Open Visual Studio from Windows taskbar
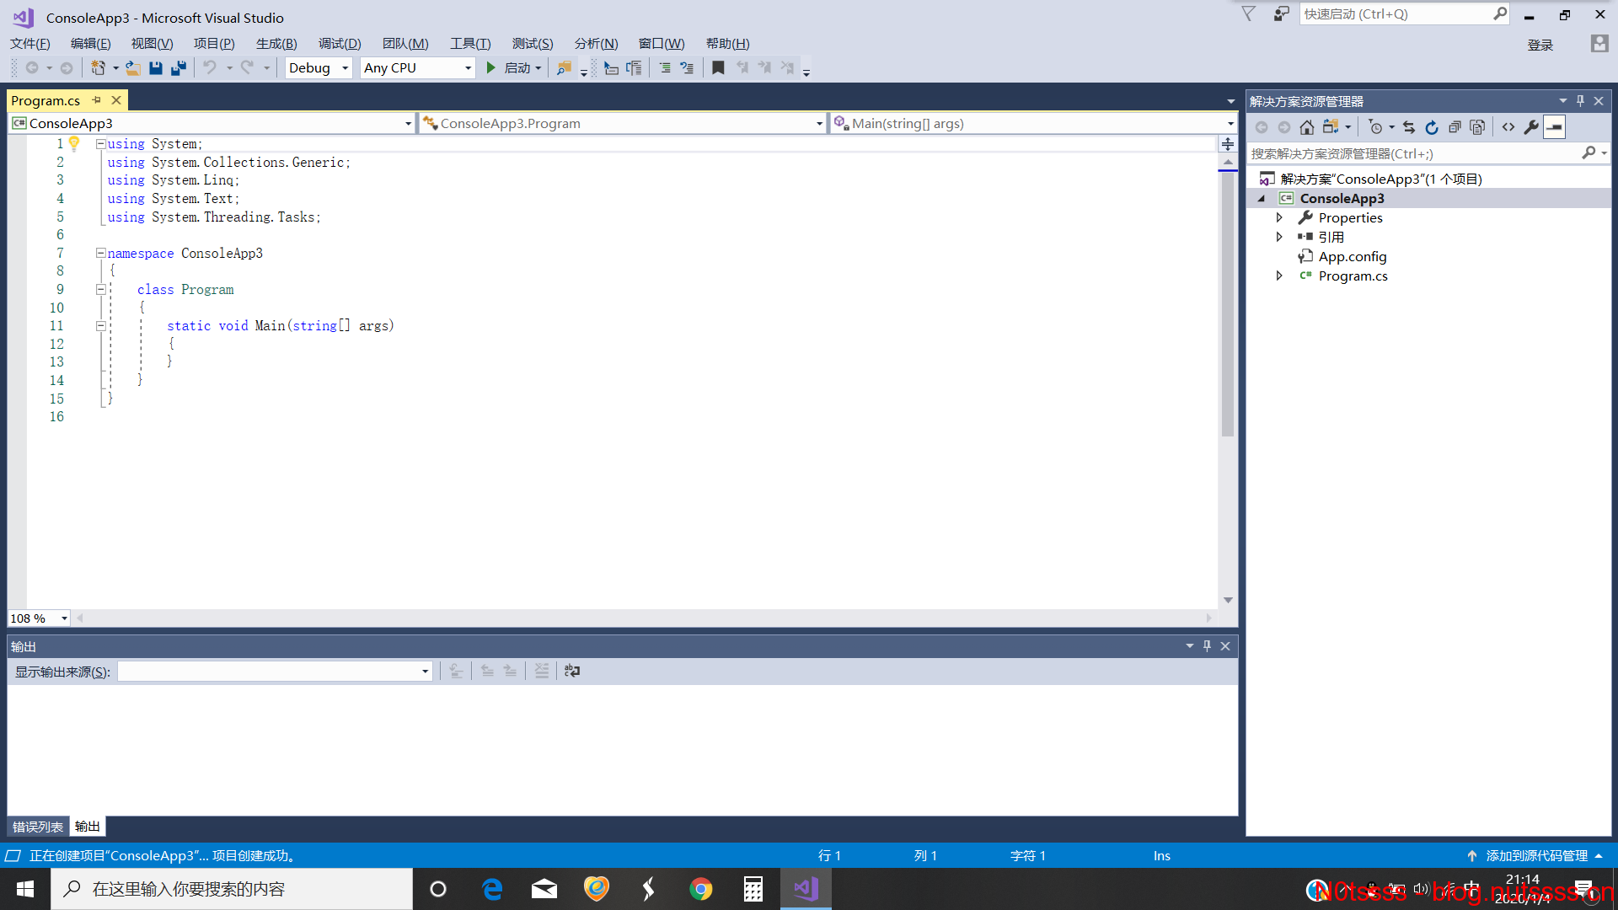 click(x=806, y=889)
